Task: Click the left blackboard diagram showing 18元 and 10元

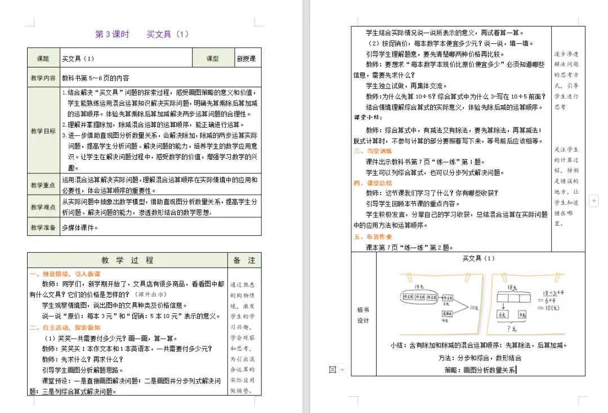Action: click(441, 303)
